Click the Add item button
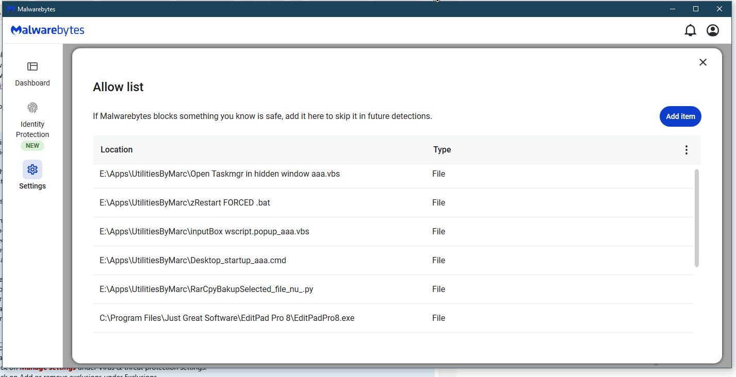Image resolution: width=736 pixels, height=377 pixels. [x=680, y=116]
